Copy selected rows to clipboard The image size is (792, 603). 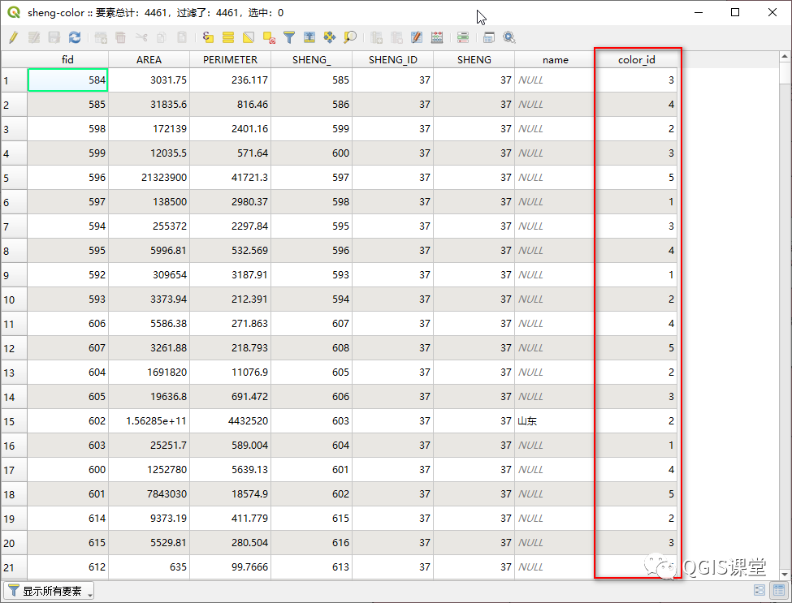(x=162, y=37)
